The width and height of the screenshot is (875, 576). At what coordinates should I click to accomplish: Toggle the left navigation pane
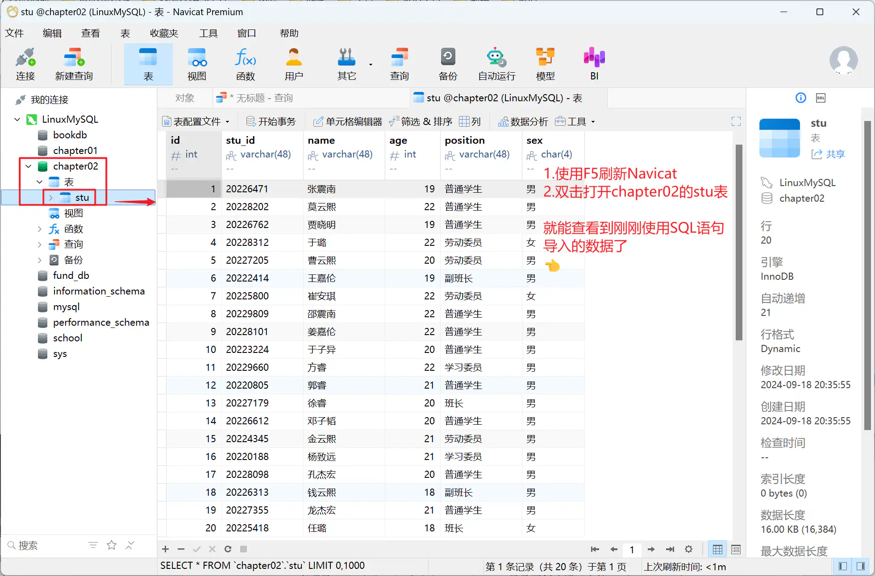[x=843, y=566]
